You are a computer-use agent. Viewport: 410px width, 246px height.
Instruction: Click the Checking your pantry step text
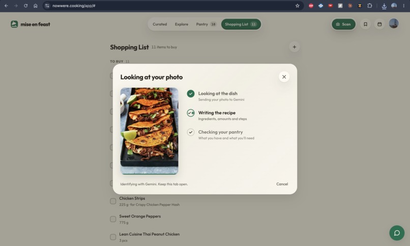point(220,132)
